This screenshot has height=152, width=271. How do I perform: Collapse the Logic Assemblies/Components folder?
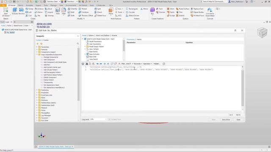37,54
